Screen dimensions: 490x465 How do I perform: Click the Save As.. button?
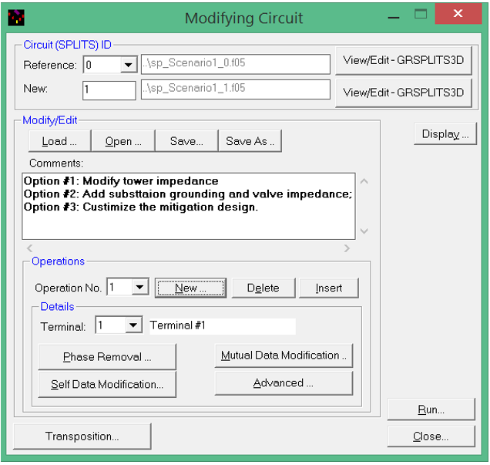(250, 141)
